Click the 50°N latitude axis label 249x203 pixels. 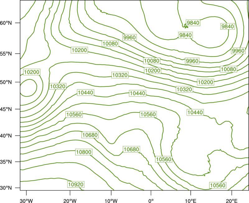[x=6, y=82]
